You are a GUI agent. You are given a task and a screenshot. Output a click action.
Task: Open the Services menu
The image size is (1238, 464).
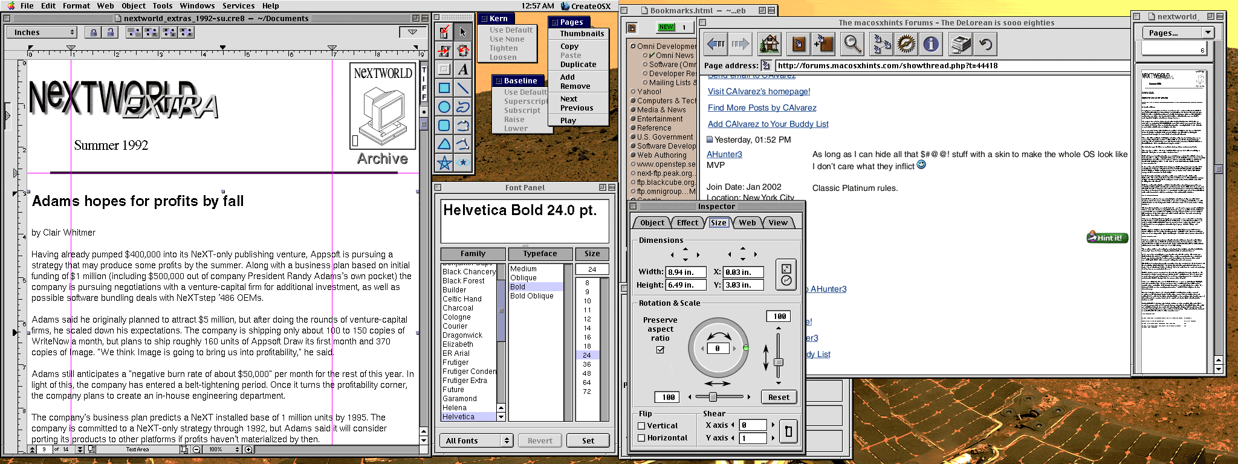coord(238,5)
